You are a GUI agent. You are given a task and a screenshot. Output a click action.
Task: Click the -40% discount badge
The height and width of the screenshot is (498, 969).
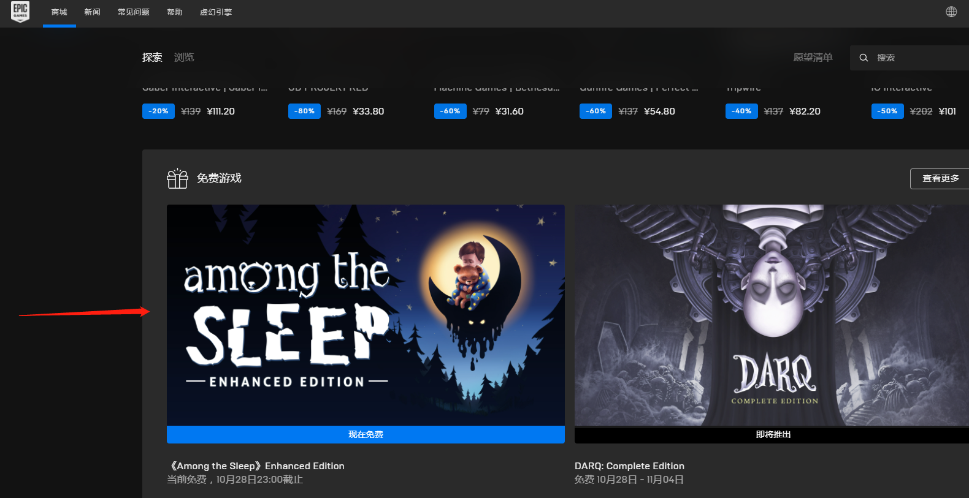pyautogui.click(x=741, y=111)
